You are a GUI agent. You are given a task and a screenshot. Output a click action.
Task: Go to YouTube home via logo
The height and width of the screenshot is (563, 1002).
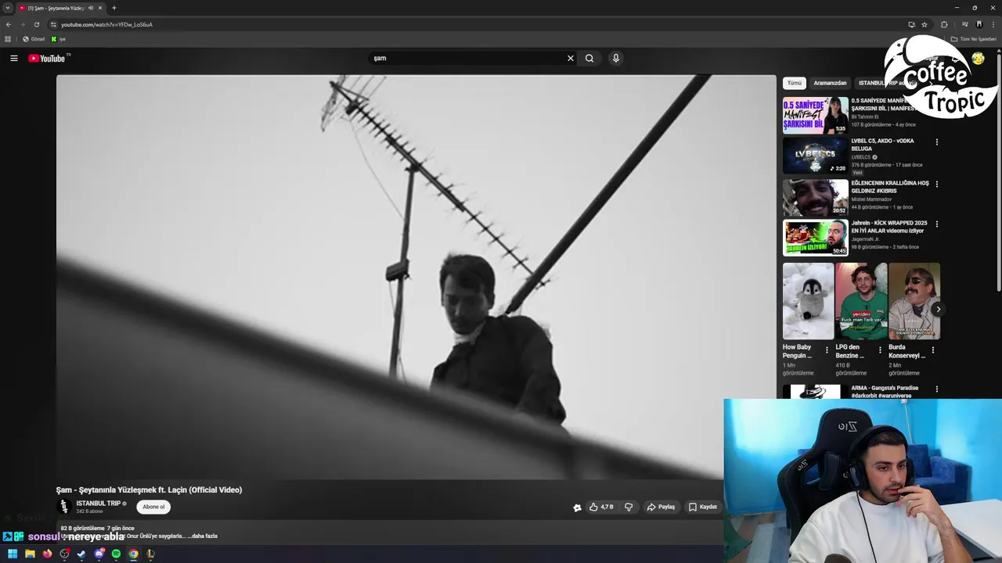47,58
